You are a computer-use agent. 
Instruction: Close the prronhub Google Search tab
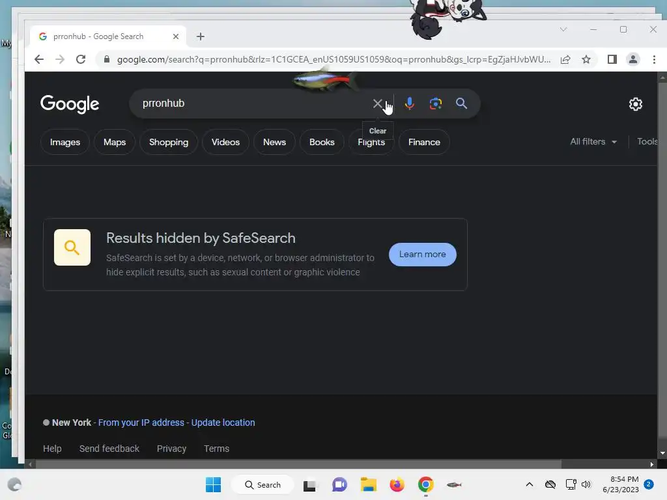click(x=176, y=36)
